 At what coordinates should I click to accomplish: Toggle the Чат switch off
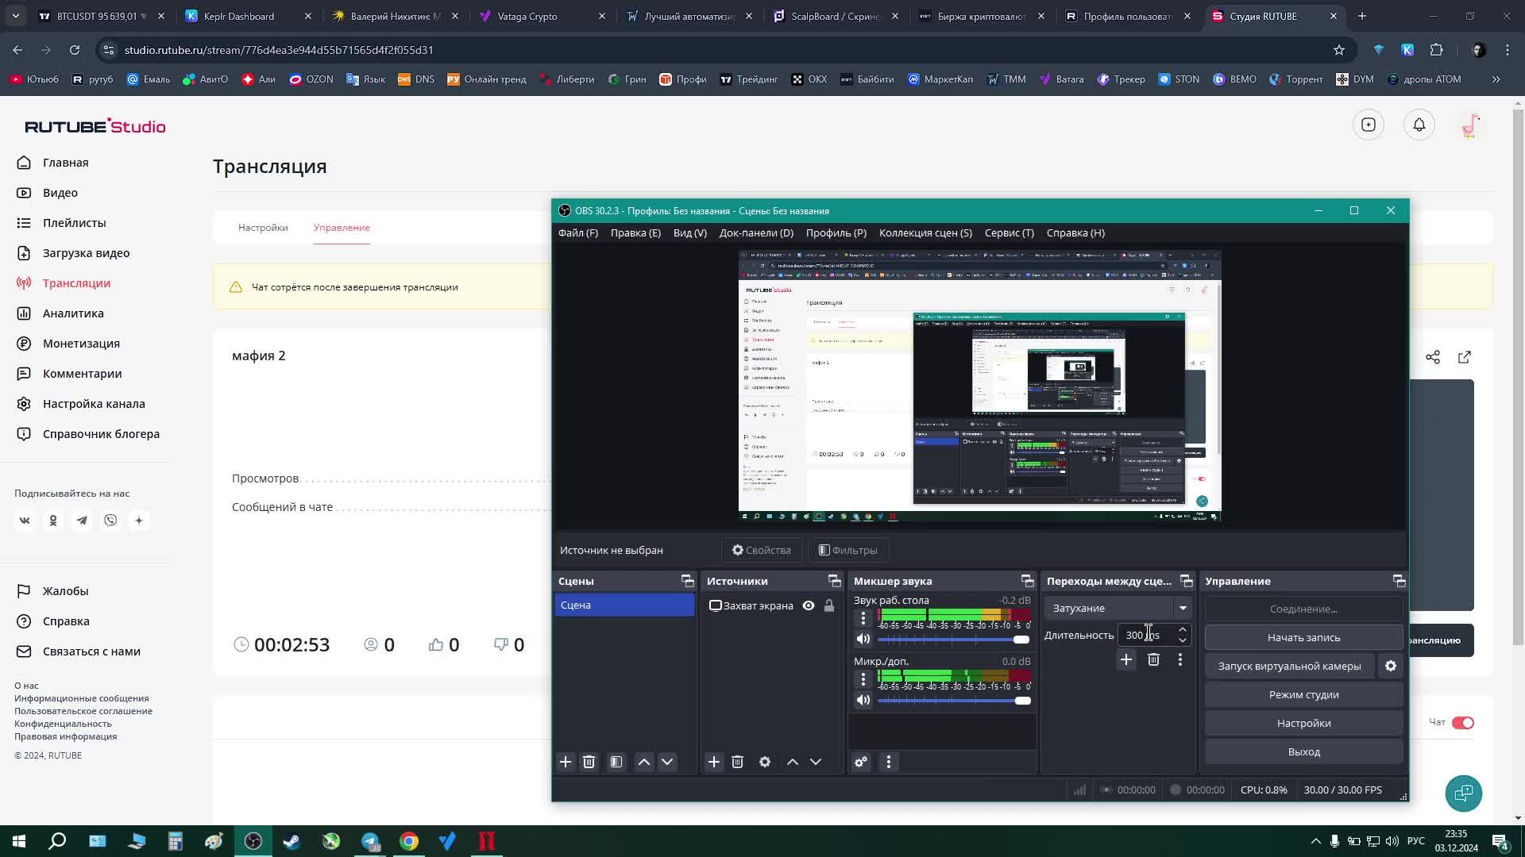point(1463,723)
